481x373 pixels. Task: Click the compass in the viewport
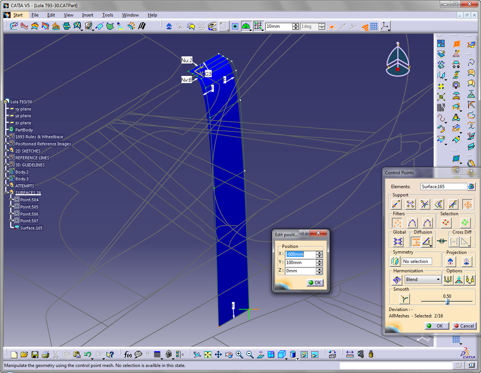pos(398,59)
